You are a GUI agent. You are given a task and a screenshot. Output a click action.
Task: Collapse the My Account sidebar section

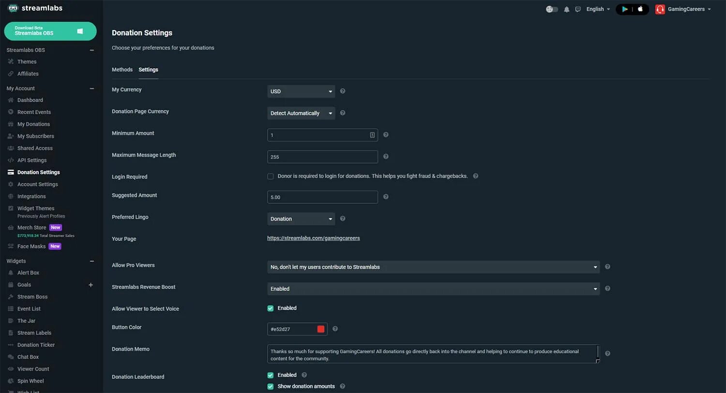(x=92, y=89)
